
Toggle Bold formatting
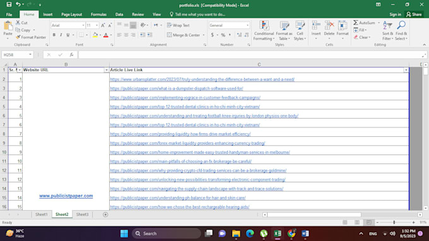(54, 35)
